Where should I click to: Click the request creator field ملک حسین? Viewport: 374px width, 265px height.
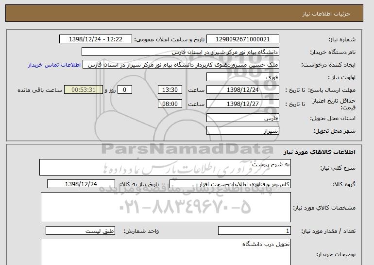coord(181,65)
